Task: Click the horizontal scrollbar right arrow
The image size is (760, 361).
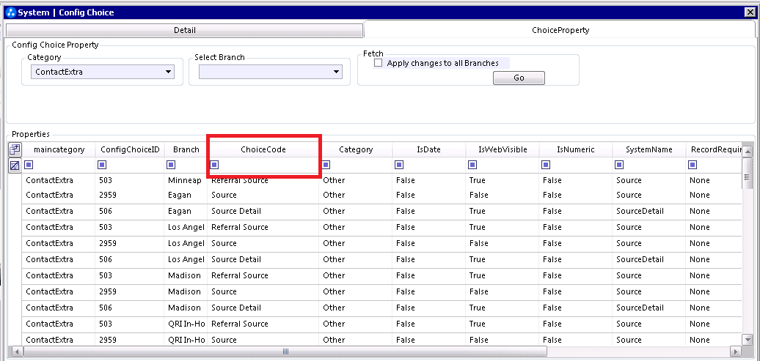Action: click(x=736, y=351)
